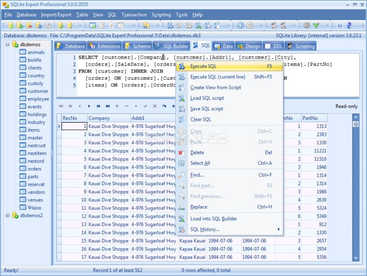
Task: Switch to the DDL tab
Action: pos(274,46)
